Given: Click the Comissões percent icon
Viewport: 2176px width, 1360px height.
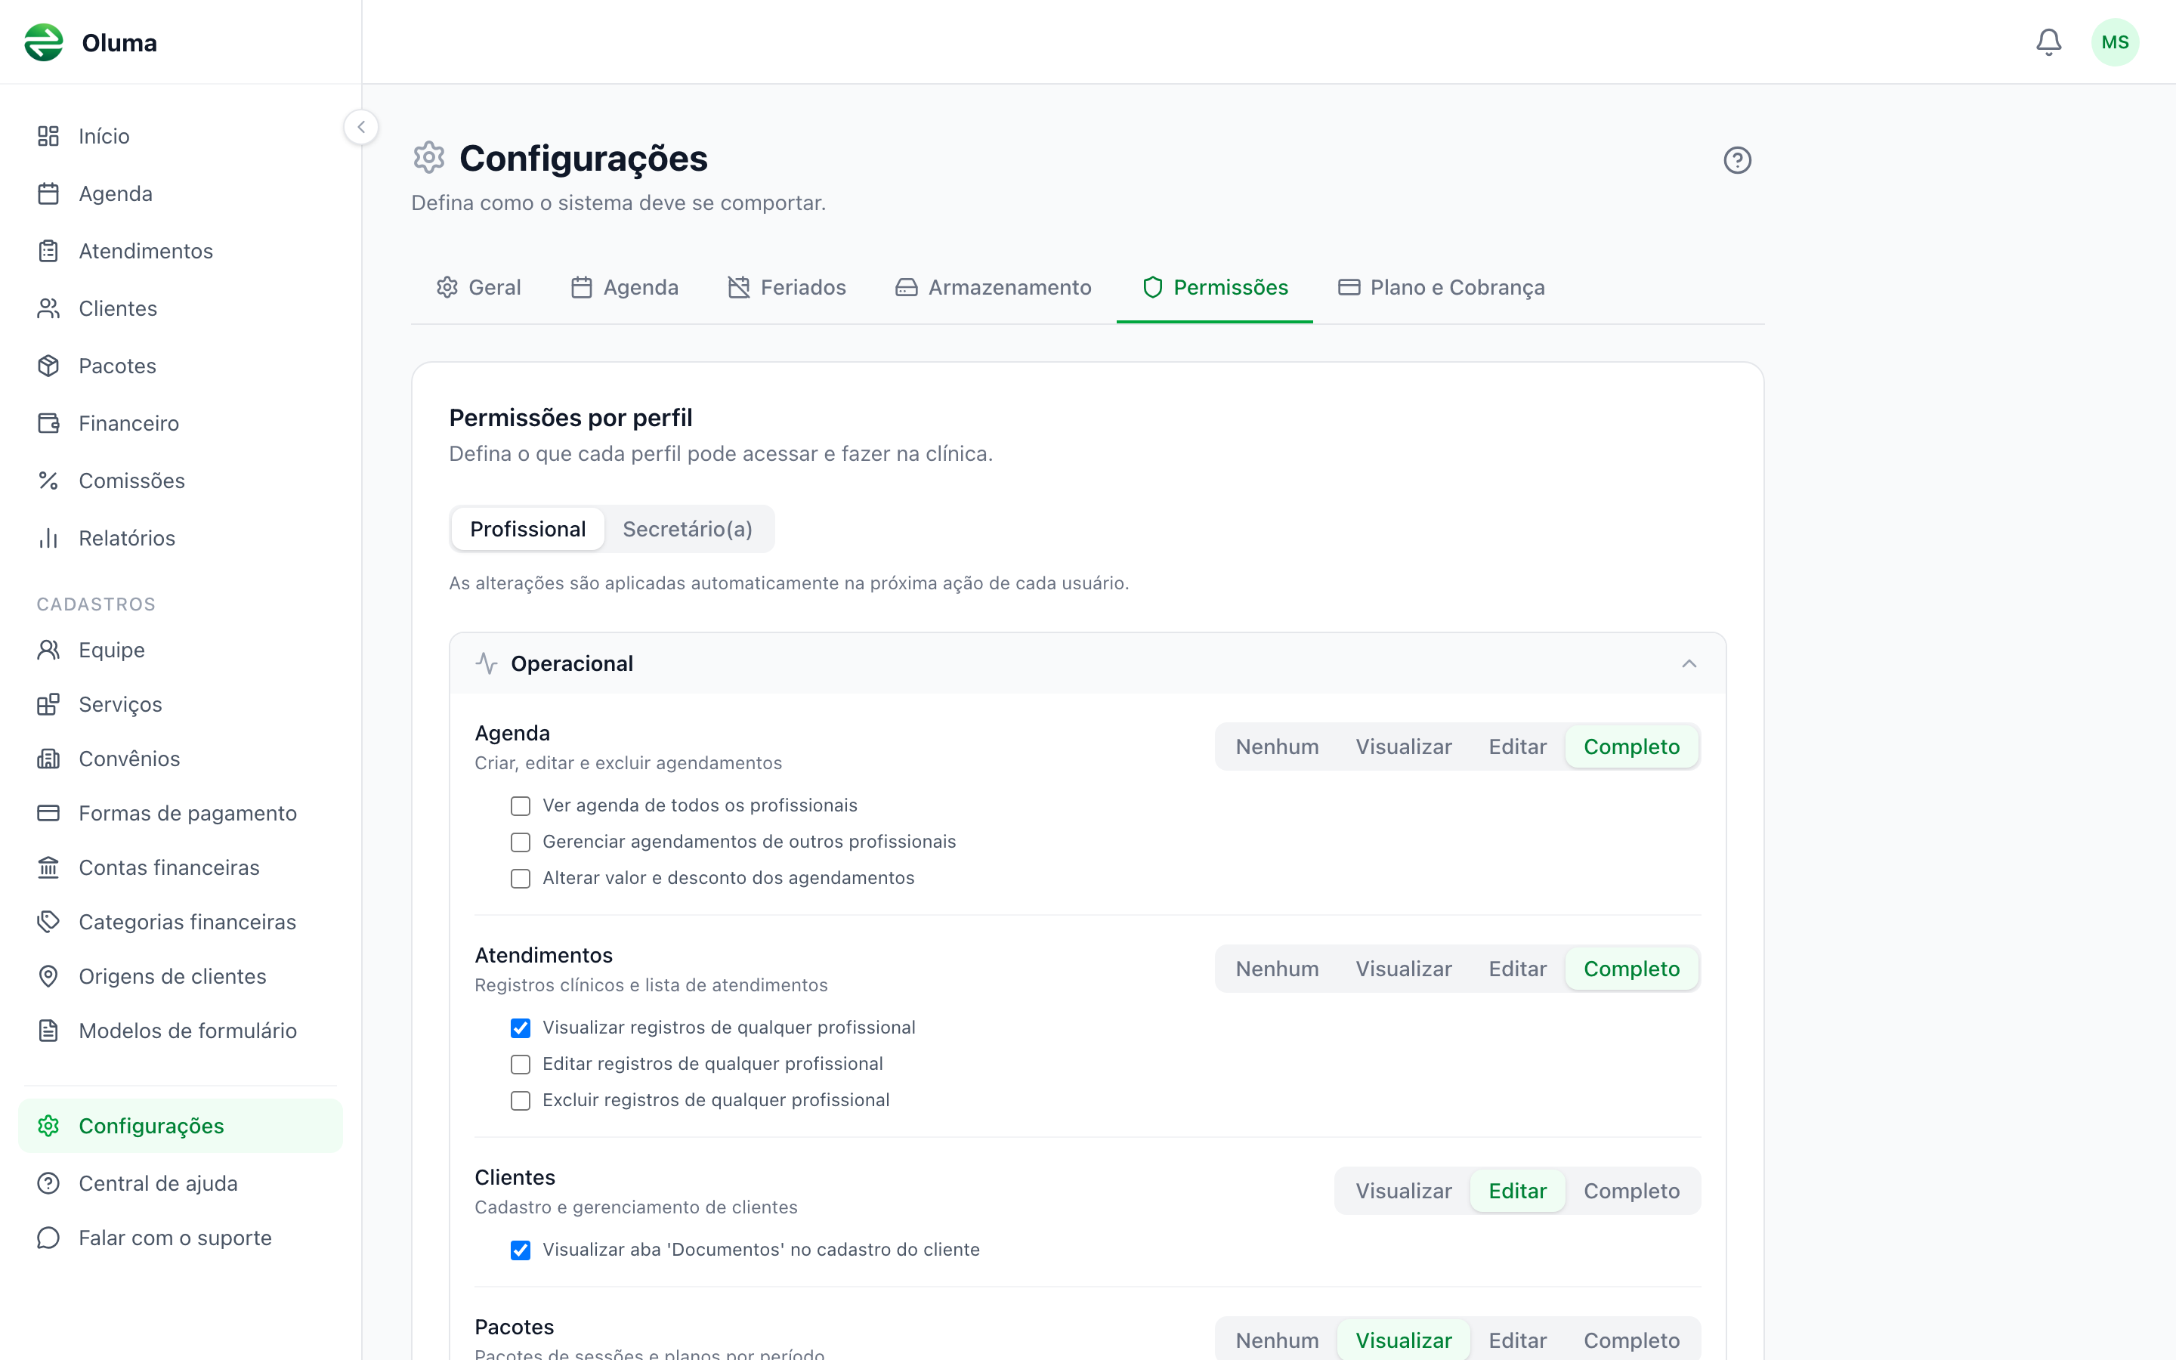Looking at the screenshot, I should [48, 481].
